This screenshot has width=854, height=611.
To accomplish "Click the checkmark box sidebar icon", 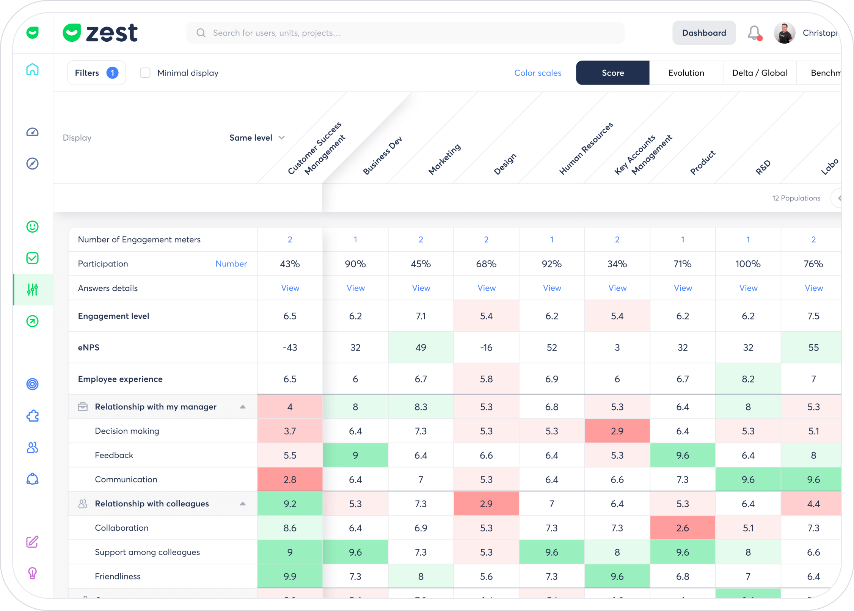I will [x=33, y=258].
